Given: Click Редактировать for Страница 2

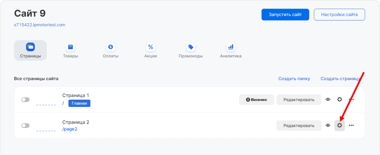Looking at the screenshot, I should 299,126.
